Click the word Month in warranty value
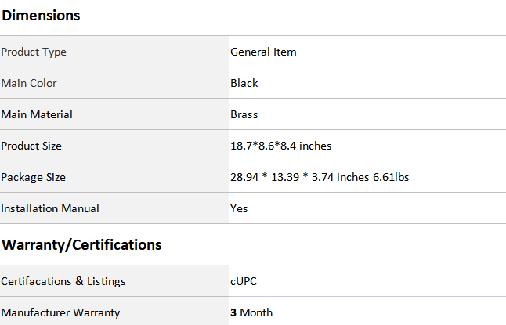This screenshot has width=506, height=325. click(256, 312)
